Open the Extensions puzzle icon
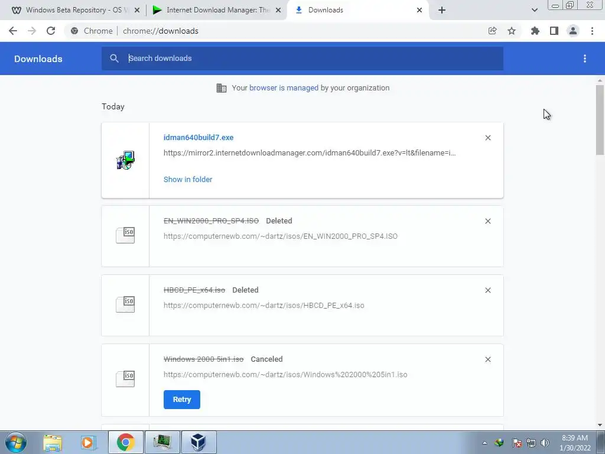The height and width of the screenshot is (454, 605). pos(535,31)
